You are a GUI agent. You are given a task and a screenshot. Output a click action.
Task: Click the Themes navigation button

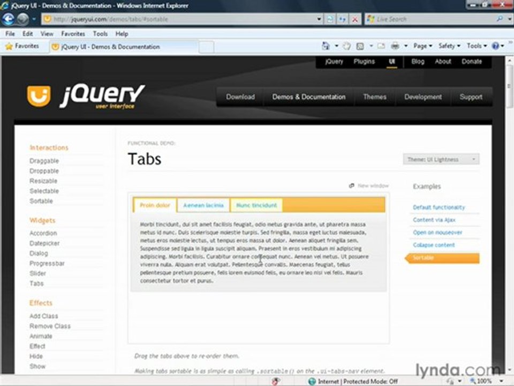375,97
